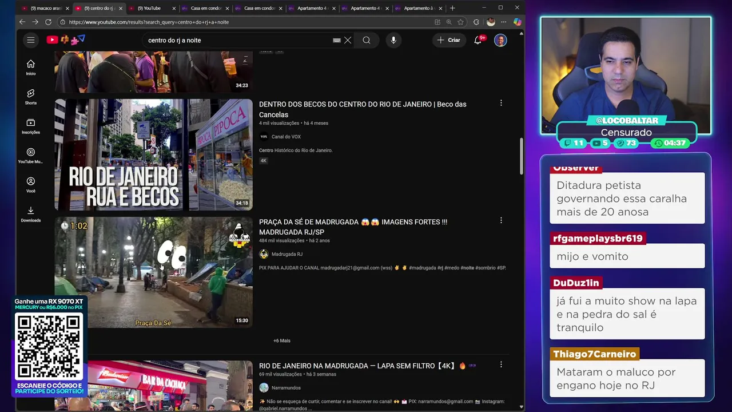Open the YouTube account avatar menu
Viewport: 732px width, 412px height.
coord(500,40)
